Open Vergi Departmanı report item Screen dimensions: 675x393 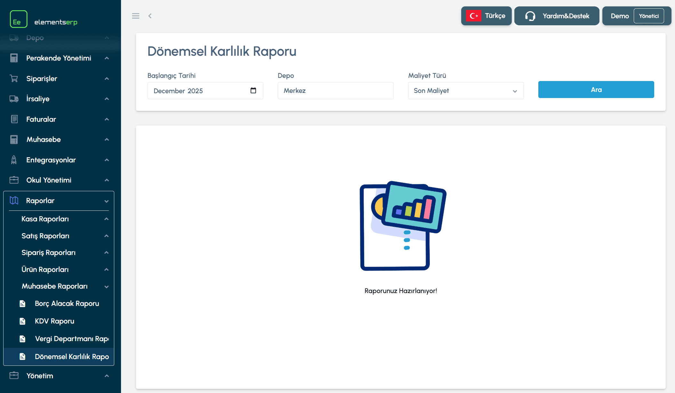(x=71, y=339)
